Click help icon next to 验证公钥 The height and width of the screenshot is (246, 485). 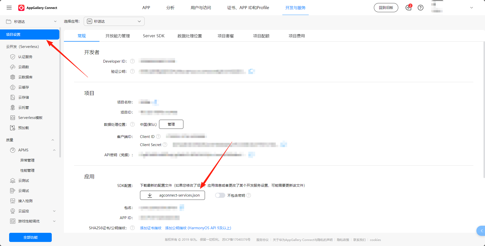point(132,71)
